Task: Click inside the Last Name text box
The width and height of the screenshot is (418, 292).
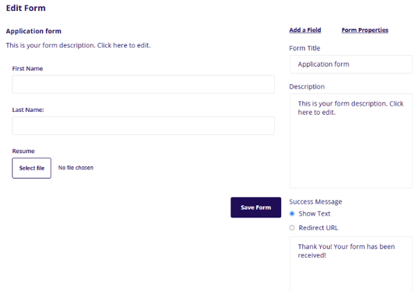Action: pos(143,125)
